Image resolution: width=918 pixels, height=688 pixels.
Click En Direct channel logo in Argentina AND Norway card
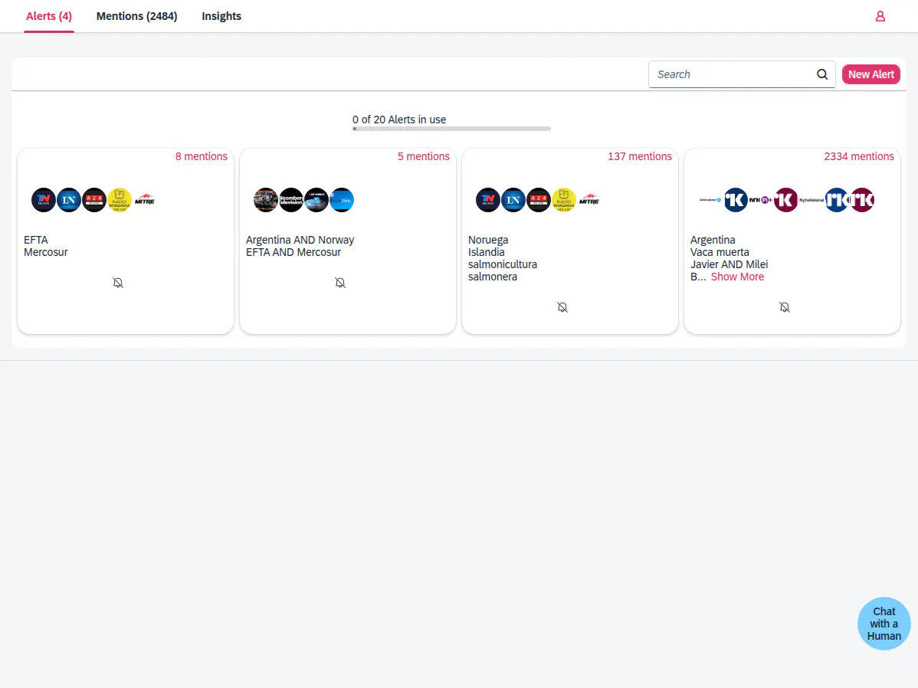tap(316, 200)
